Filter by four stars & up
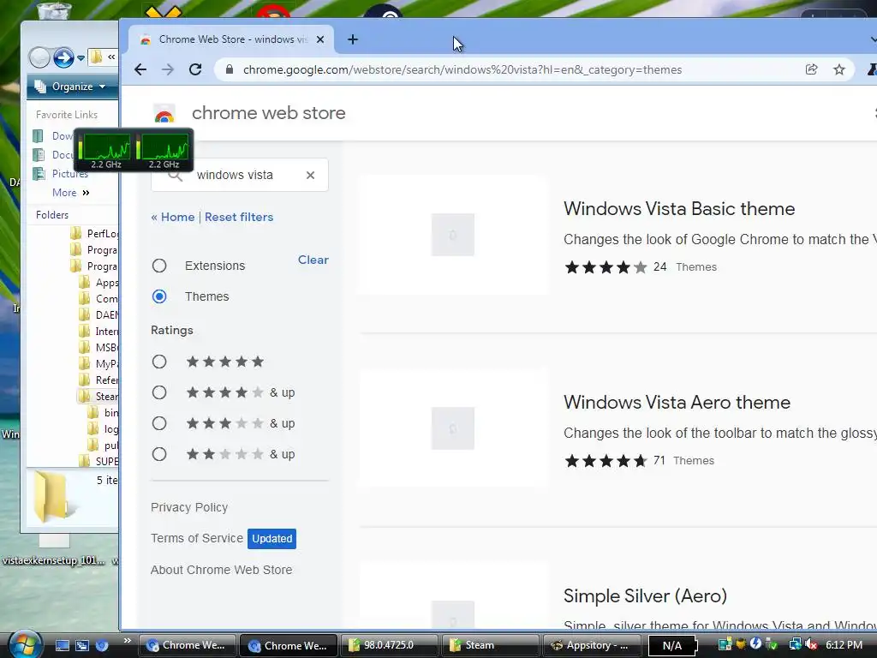Viewport: 877px width, 658px height. (x=159, y=392)
